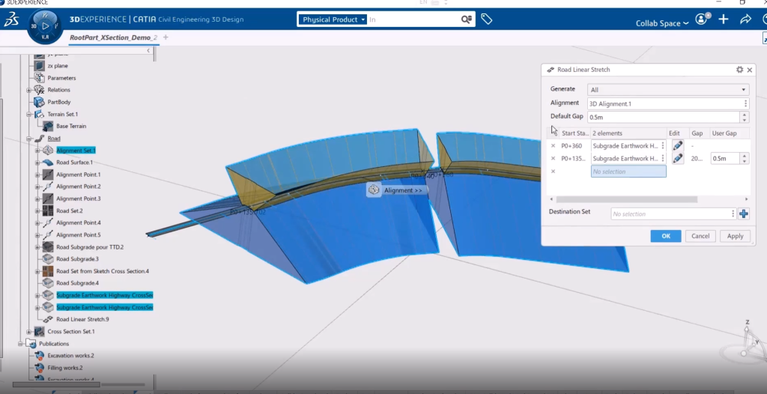Click the Excavation works.2 icon
Screen dimensions: 767x394
(x=40, y=356)
